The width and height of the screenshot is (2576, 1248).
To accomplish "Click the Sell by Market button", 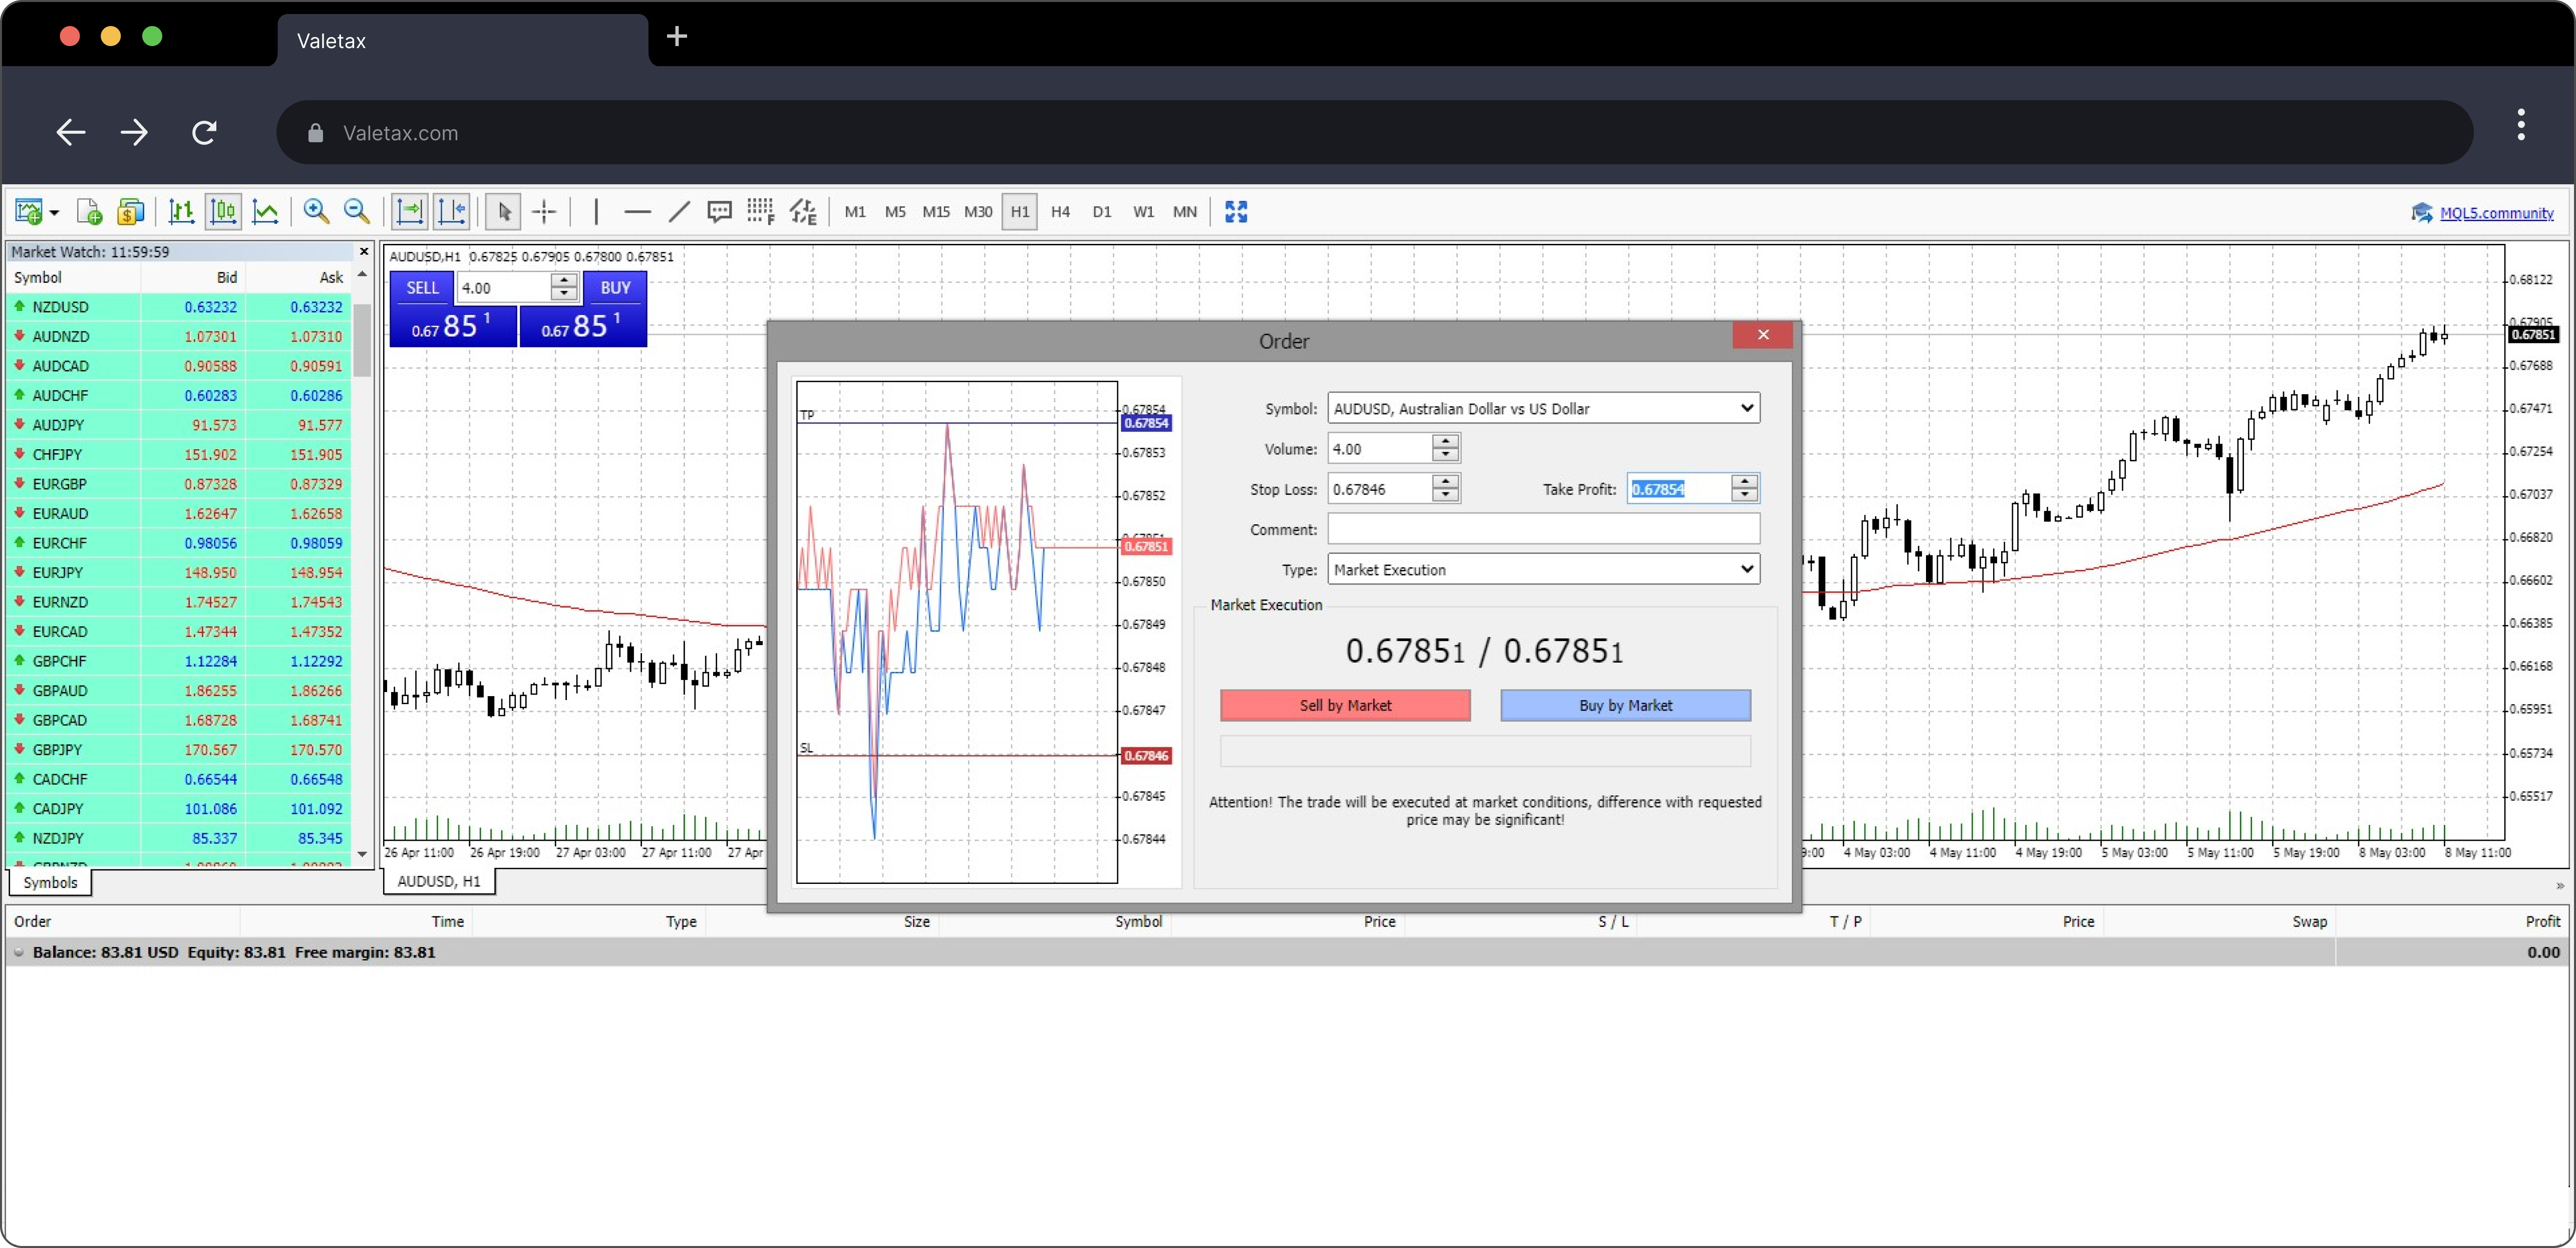I will [1345, 705].
